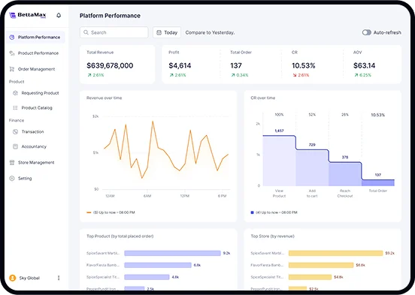This screenshot has width=415, height=295.
Task: Click the BettaMax logo icon
Action: pos(13,15)
